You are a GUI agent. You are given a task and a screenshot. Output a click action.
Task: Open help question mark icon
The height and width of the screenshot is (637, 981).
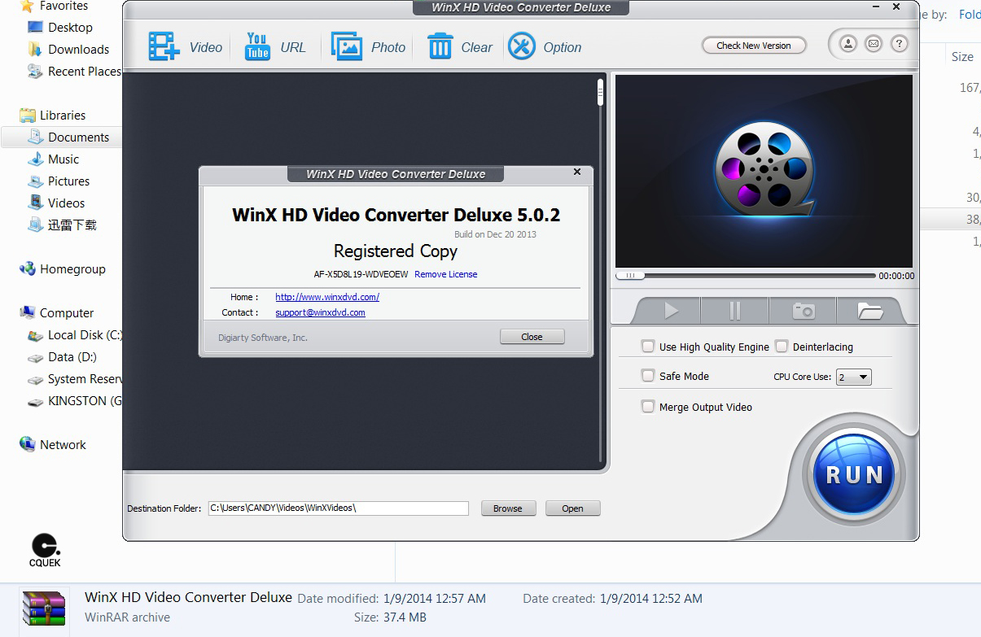pyautogui.click(x=899, y=44)
